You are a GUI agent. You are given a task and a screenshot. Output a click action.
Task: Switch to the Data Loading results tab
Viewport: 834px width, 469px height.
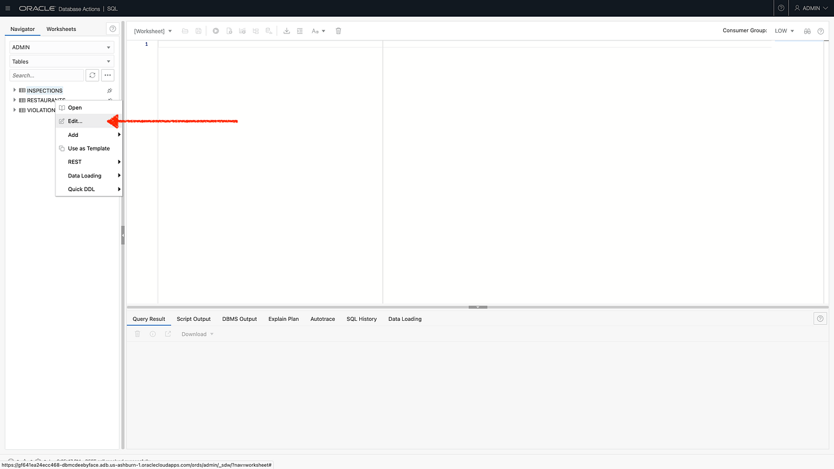coord(405,319)
